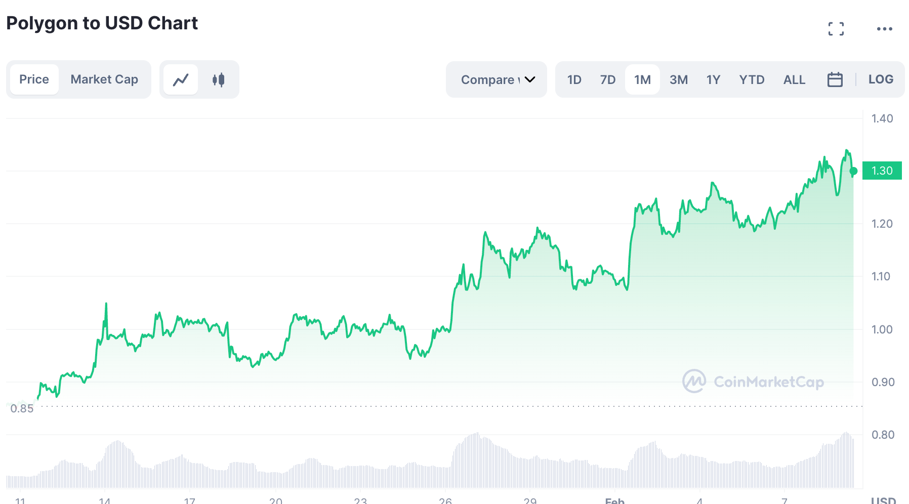Set time range to 1D

coord(574,79)
